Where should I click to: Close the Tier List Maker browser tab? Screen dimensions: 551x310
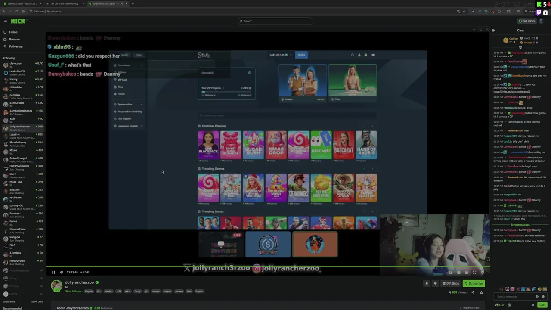point(84,3)
